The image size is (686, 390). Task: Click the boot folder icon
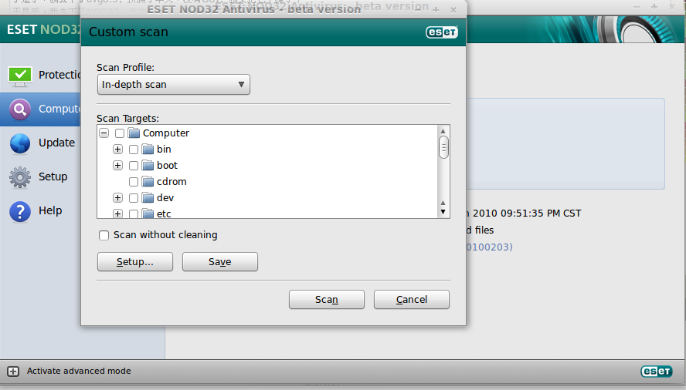pyautogui.click(x=148, y=166)
